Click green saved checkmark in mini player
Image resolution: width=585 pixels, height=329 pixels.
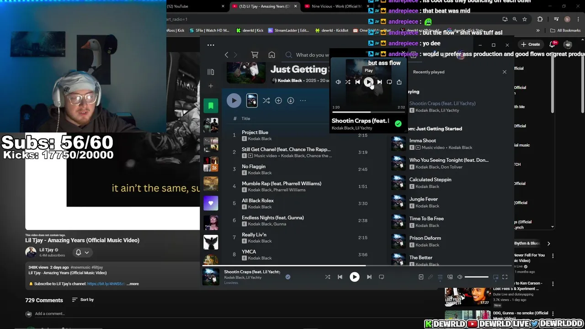[x=398, y=124]
